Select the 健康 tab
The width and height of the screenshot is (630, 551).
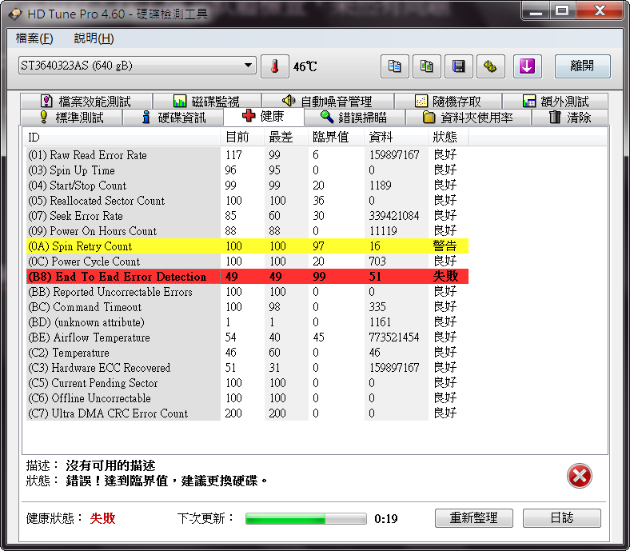pyautogui.click(x=264, y=116)
